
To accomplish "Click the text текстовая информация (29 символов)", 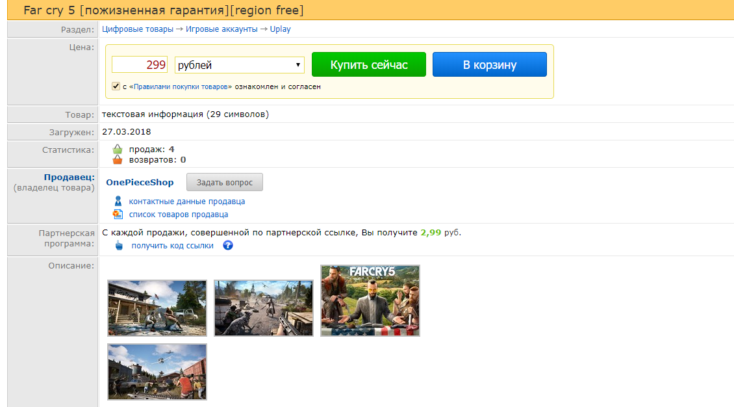I will (x=185, y=114).
